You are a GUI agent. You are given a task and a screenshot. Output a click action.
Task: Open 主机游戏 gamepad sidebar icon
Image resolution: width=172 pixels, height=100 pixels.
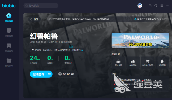[9, 46]
